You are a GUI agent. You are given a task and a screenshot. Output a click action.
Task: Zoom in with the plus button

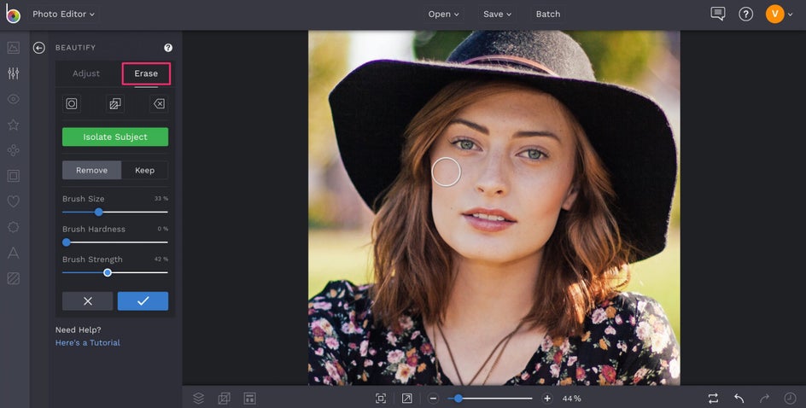tap(547, 399)
